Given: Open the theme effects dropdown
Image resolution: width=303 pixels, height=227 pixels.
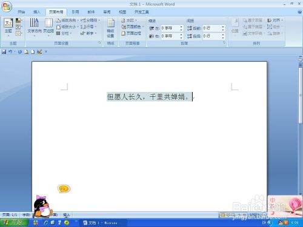Looking at the screenshot, I should 19,33.
